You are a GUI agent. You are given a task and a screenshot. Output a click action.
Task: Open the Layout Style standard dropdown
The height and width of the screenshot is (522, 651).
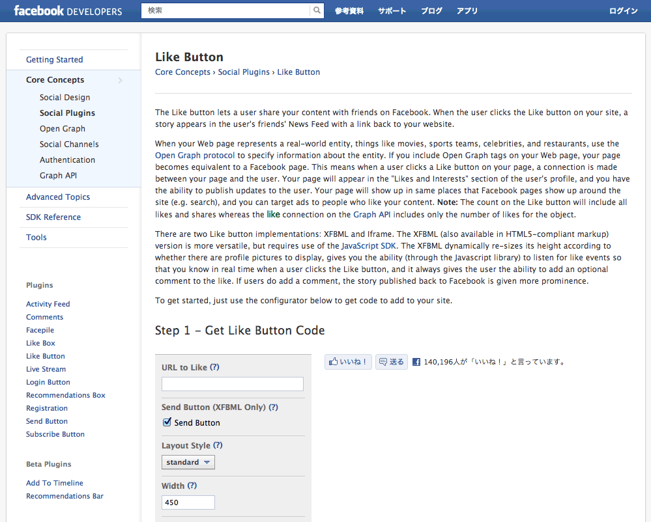pyautogui.click(x=188, y=462)
